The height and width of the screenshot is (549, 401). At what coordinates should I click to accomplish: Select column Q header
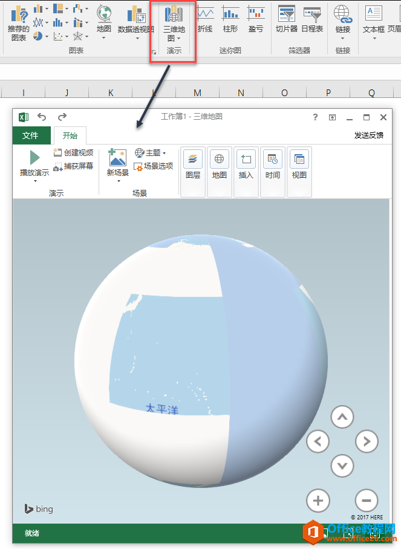[x=371, y=93]
